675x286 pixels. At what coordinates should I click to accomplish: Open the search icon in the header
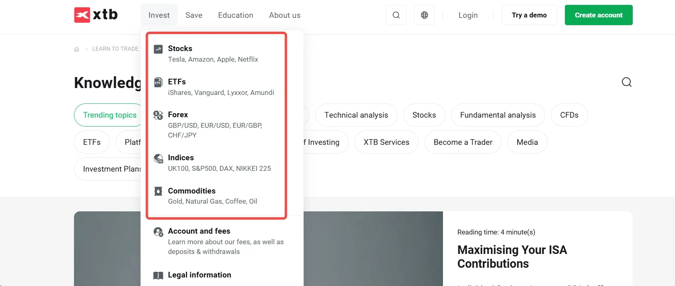coord(396,15)
